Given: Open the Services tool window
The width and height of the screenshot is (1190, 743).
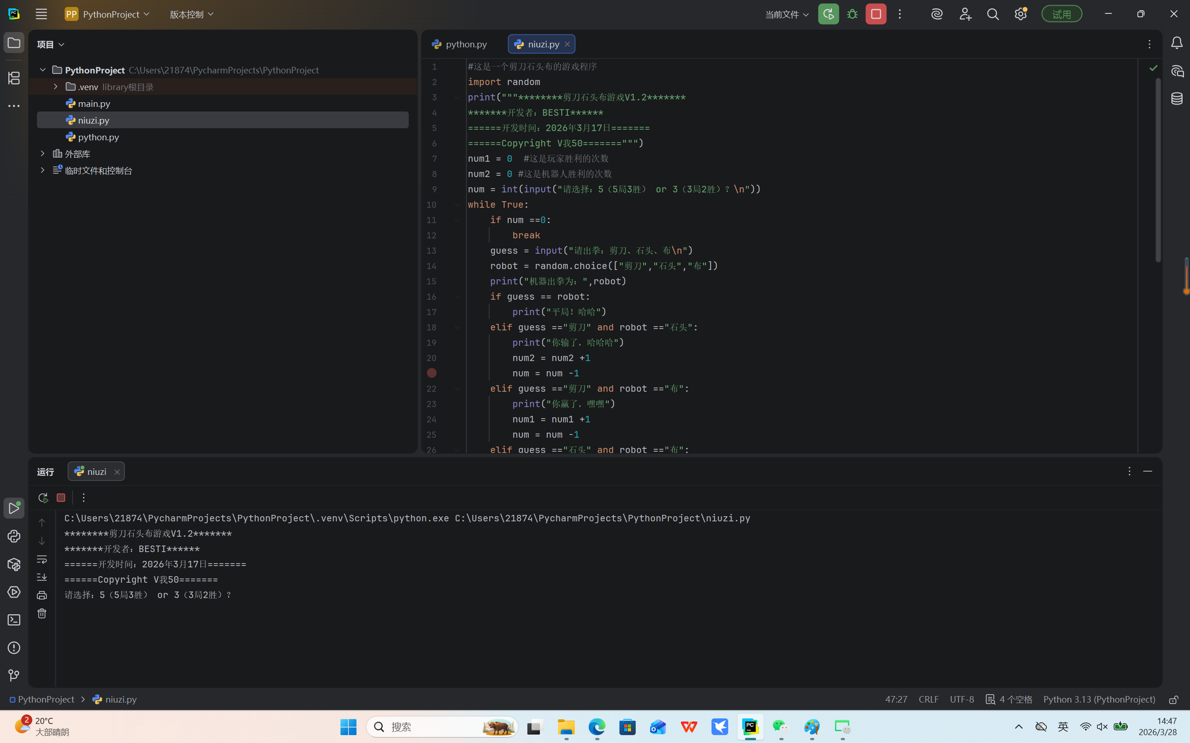Looking at the screenshot, I should pos(14,592).
